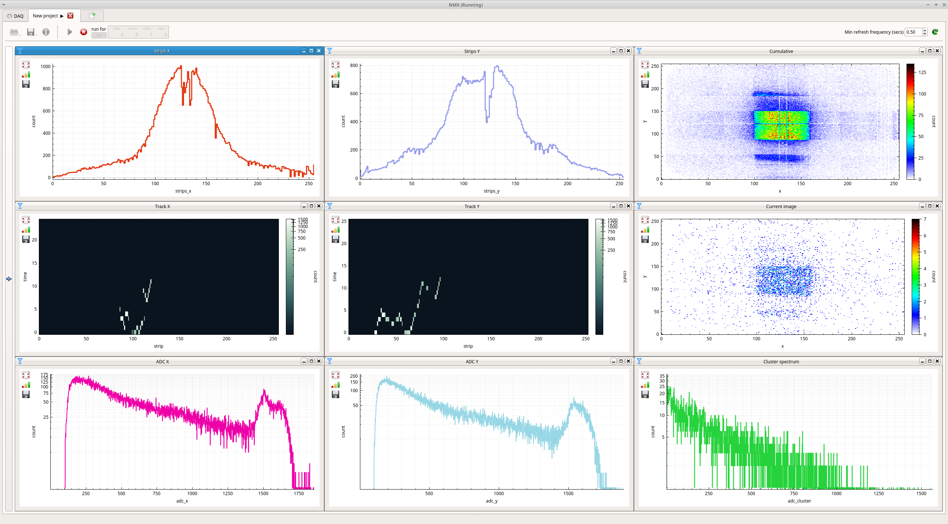Viewport: 948px width, 524px height.
Task: Click refresh icon beside the refresh frequency
Action: point(935,32)
